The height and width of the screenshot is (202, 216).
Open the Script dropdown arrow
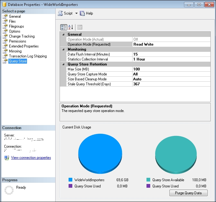point(76,13)
